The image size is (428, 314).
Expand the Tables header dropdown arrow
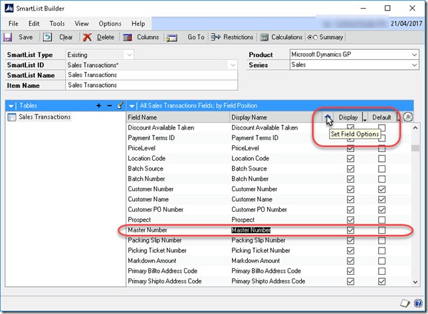coord(11,106)
